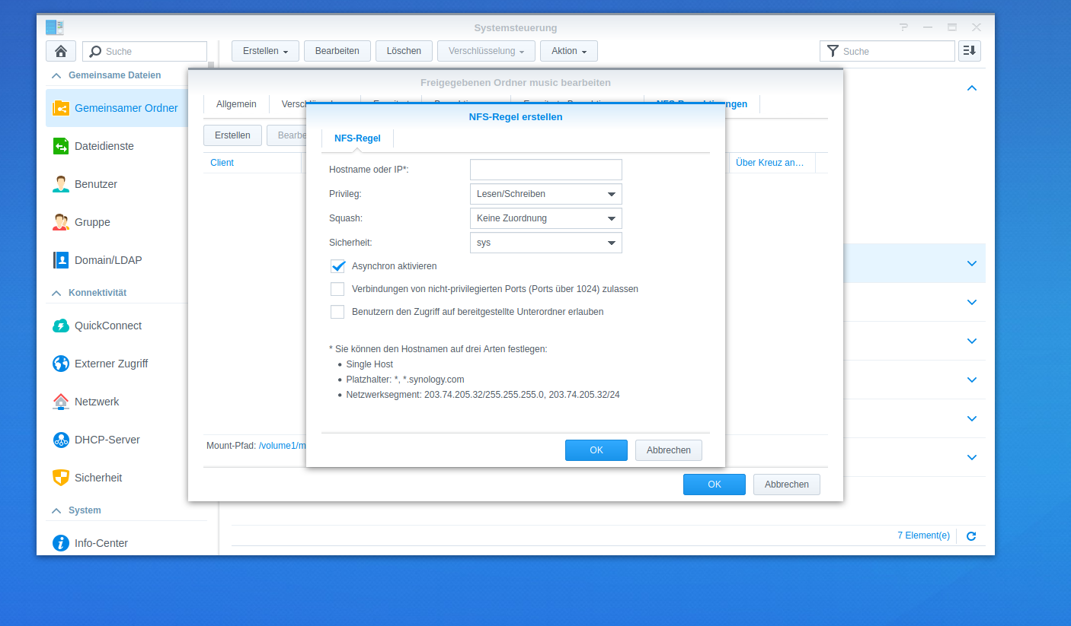1071x626 pixels.
Task: Enable connections from non-privileged ports checkbox
Action: [337, 289]
